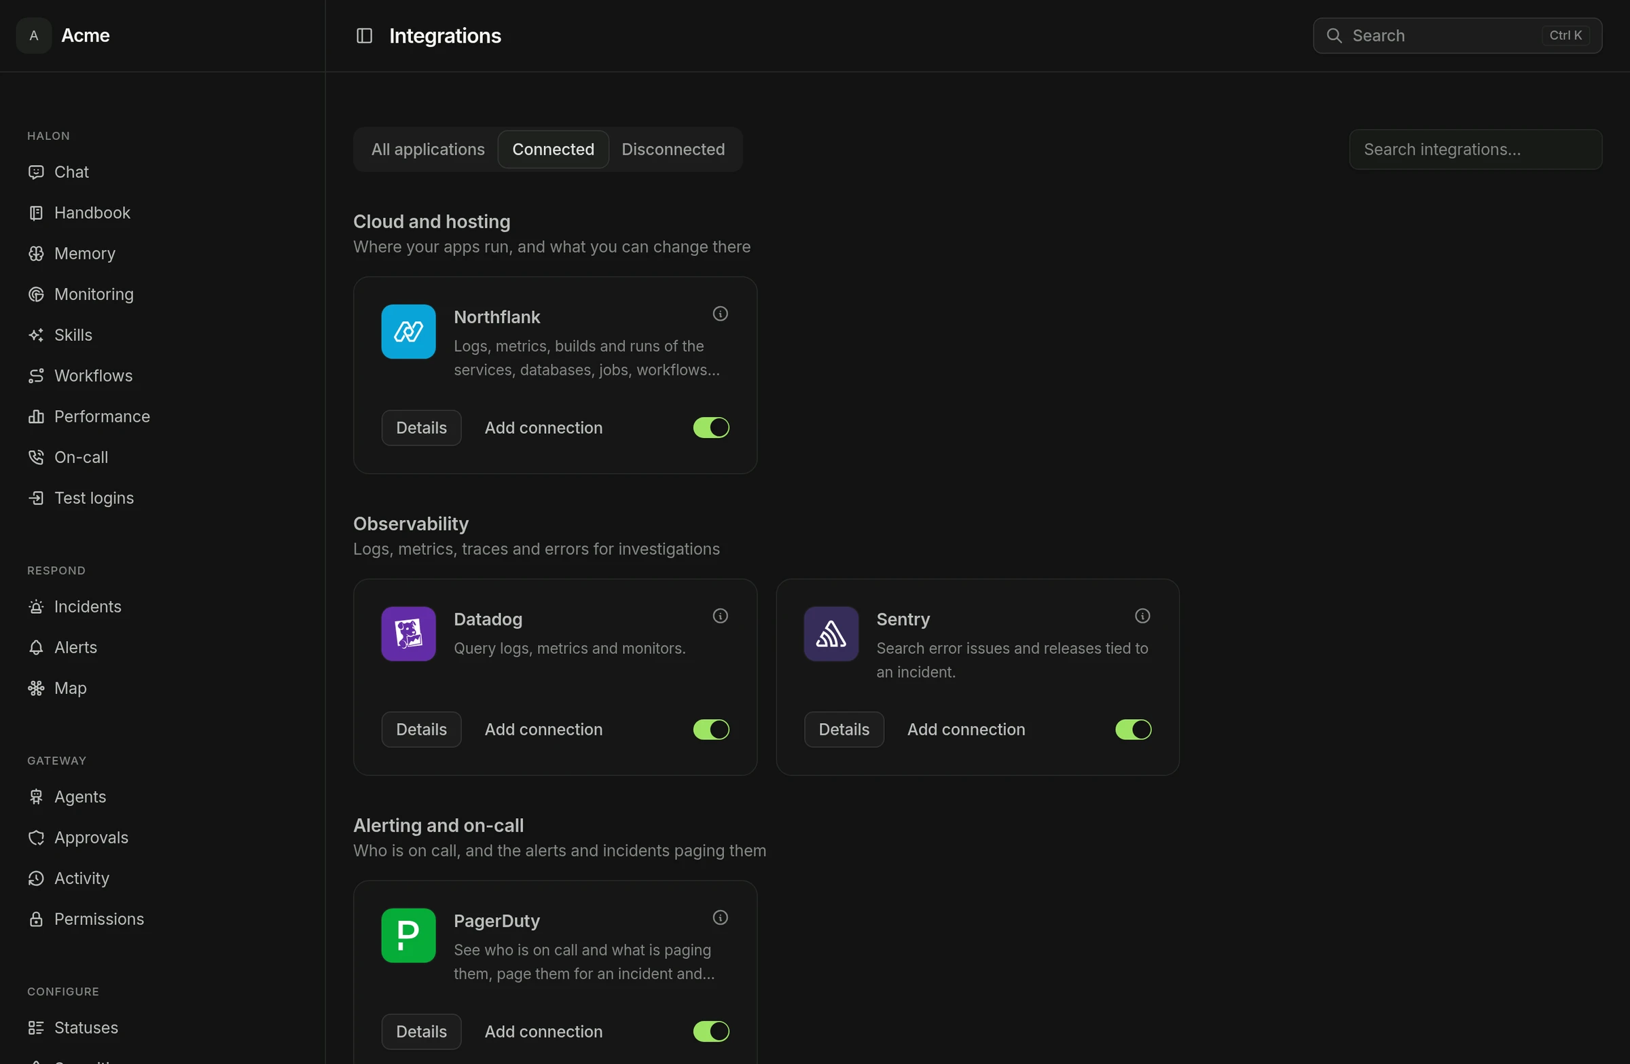Click the Northflank logo thumbnail

(x=408, y=332)
